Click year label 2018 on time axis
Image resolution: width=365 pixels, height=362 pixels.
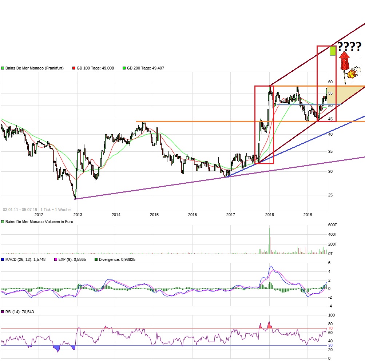(270, 215)
